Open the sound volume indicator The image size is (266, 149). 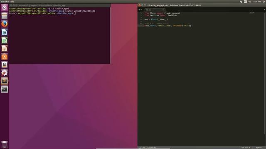point(250,2)
